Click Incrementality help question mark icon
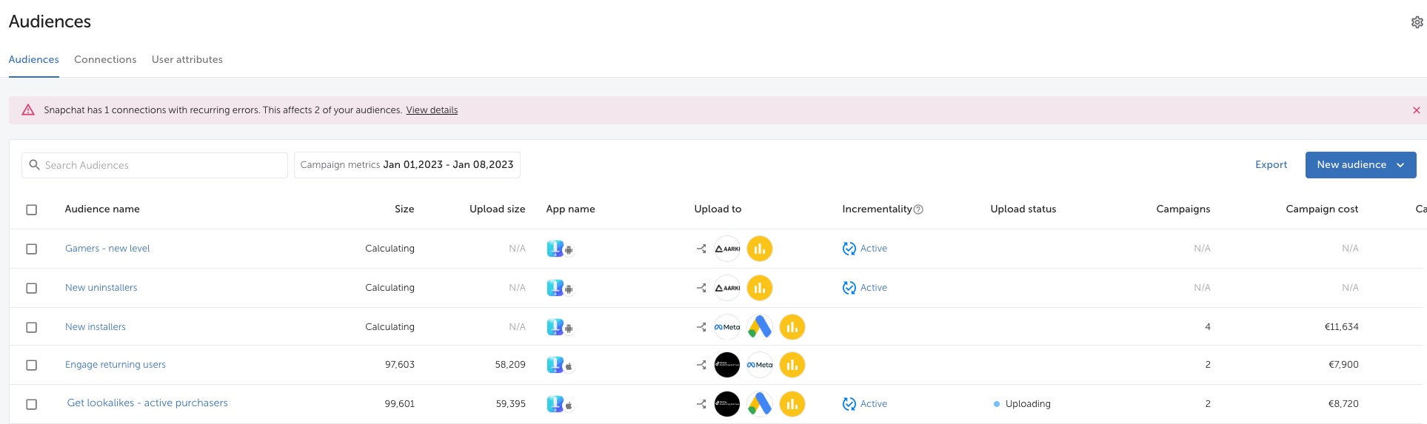 coord(918,209)
